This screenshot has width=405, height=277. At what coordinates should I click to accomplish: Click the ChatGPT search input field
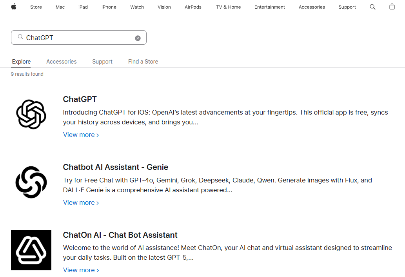tap(79, 37)
